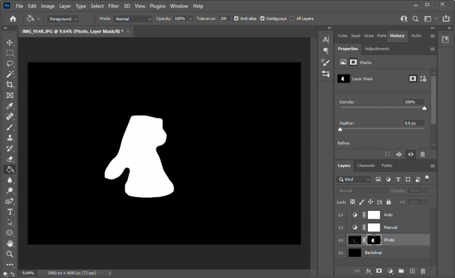The width and height of the screenshot is (455, 278).
Task: Open the Layers panel options menu
Action: pyautogui.click(x=432, y=165)
